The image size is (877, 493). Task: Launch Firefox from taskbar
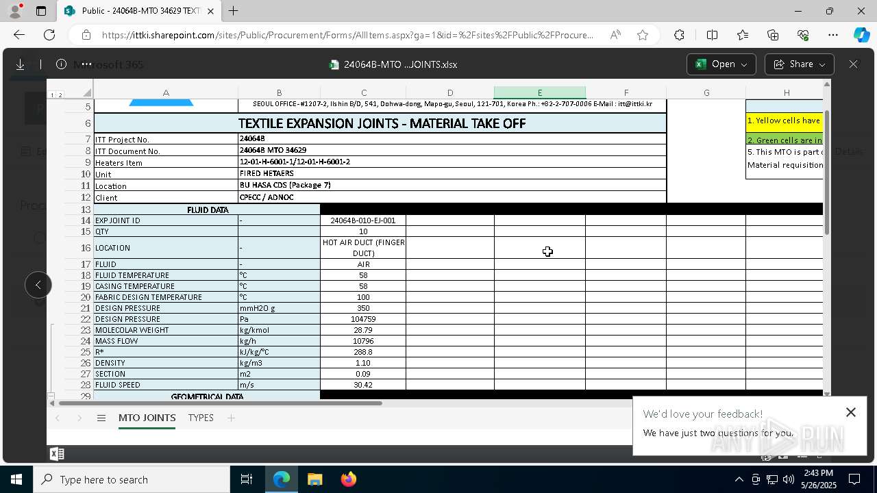point(349,479)
